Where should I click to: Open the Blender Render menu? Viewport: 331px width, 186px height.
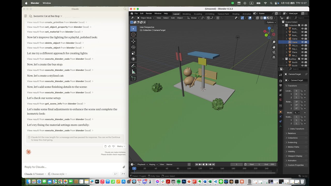[x=149, y=13]
